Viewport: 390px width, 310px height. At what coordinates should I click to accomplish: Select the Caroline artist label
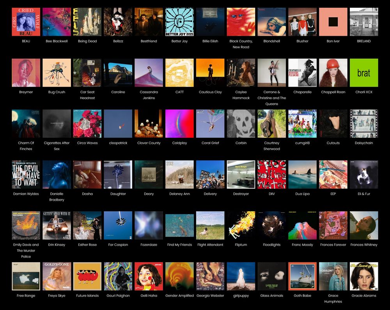pyautogui.click(x=118, y=92)
